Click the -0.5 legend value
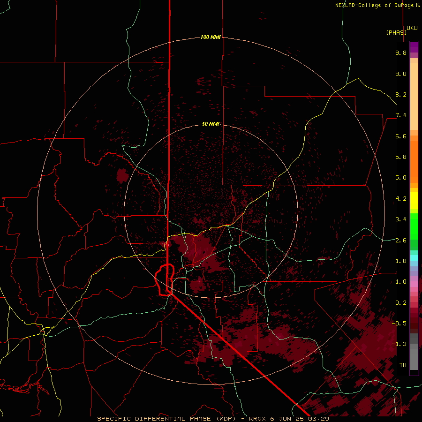The height and width of the screenshot is (422, 422). [x=399, y=324]
